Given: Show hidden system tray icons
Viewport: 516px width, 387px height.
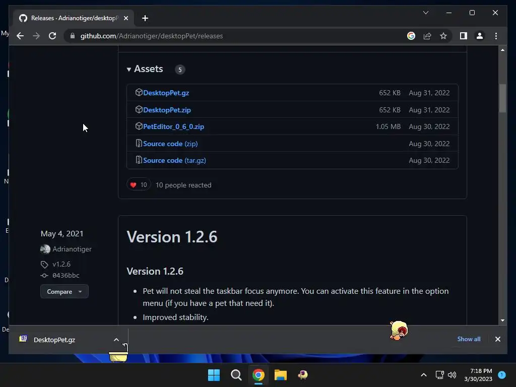Looking at the screenshot, I should click(x=424, y=375).
